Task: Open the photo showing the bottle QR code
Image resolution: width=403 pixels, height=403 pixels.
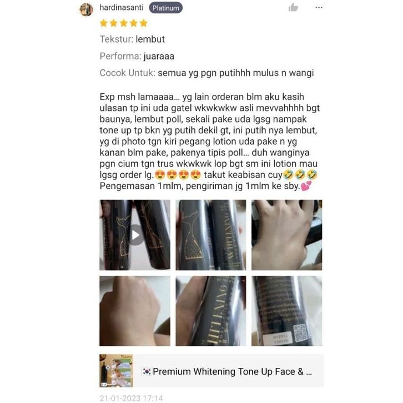Action: coord(286,311)
